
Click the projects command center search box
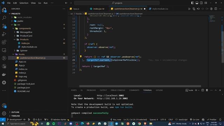point(117,3)
